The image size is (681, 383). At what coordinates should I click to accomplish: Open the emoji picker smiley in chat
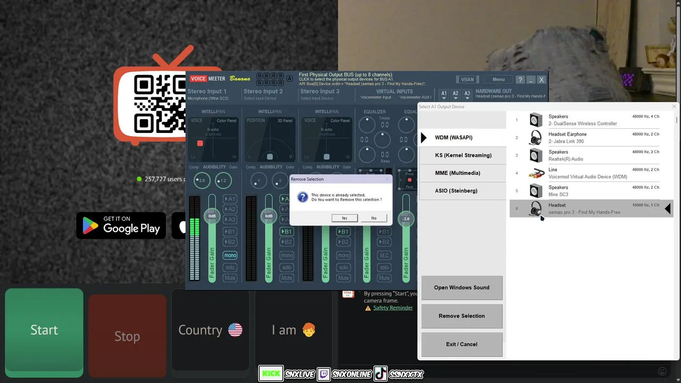pos(662,371)
